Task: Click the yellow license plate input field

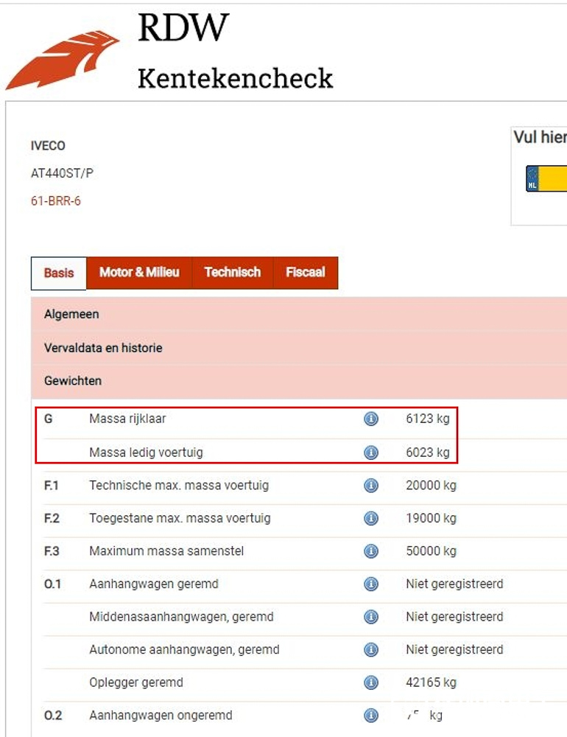Action: pyautogui.click(x=552, y=179)
